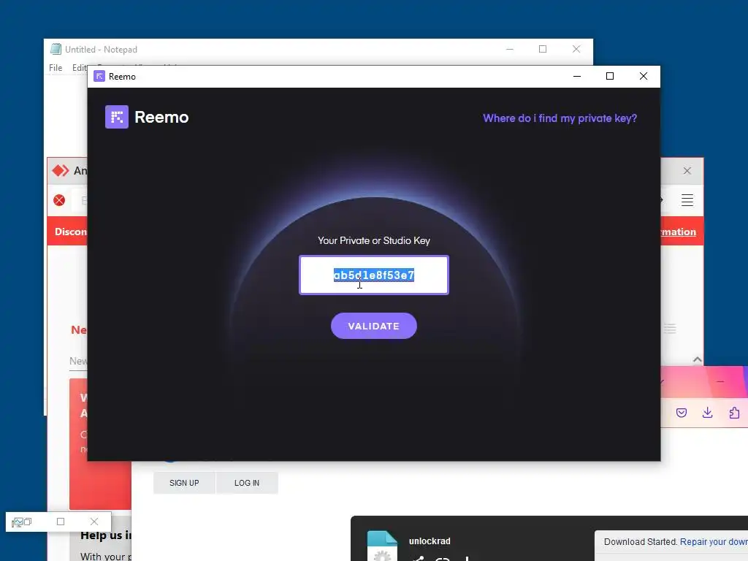
Task: Click the unlockrad file icon
Action: click(382, 546)
